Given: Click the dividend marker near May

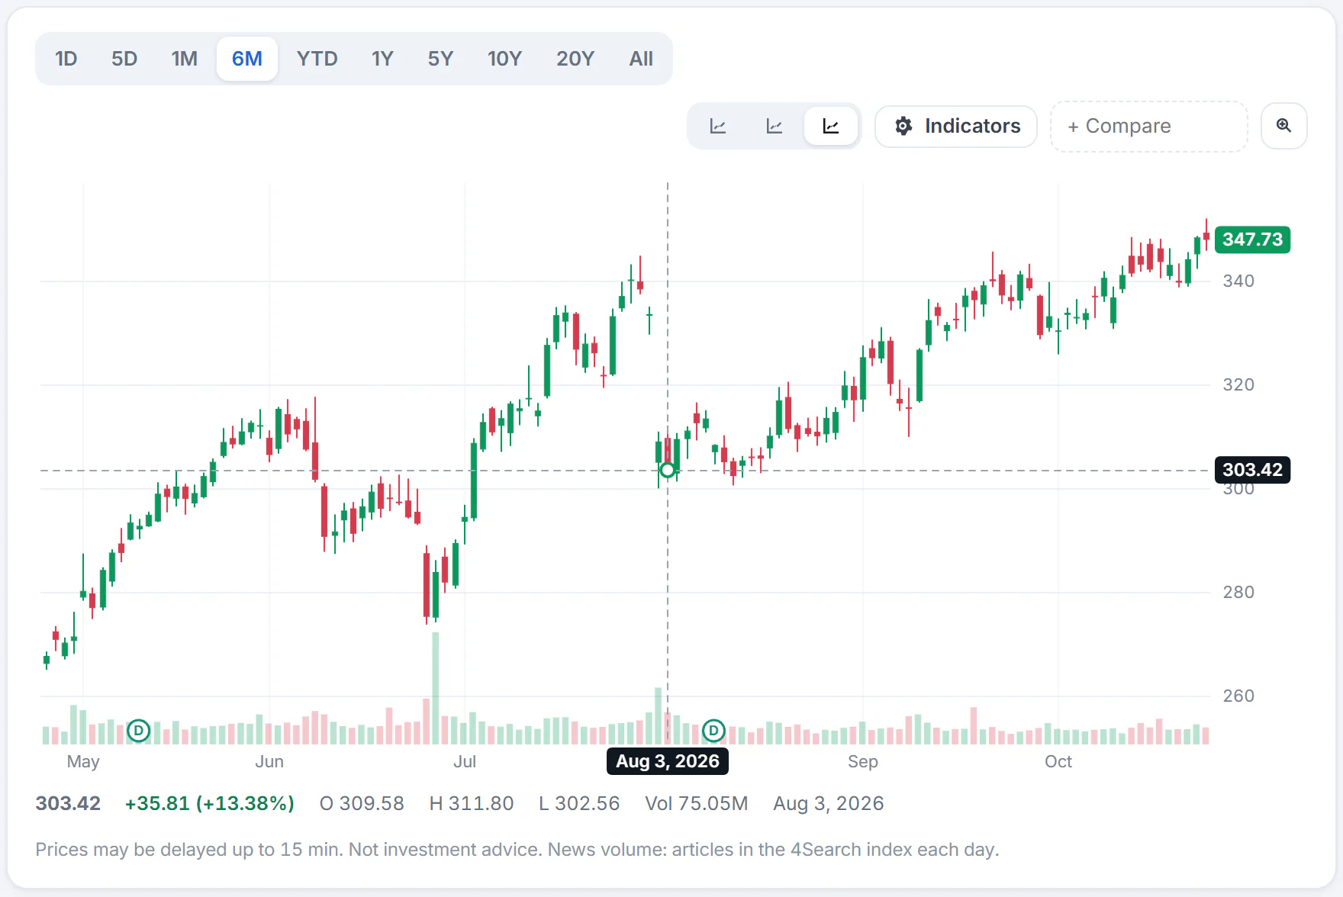Looking at the screenshot, I should point(138,731).
